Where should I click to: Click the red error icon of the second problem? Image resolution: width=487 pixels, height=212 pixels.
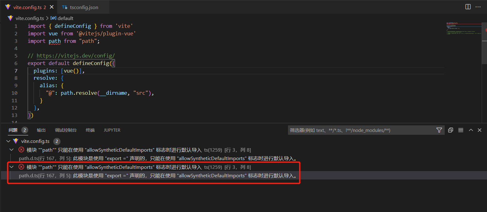pos(21,167)
